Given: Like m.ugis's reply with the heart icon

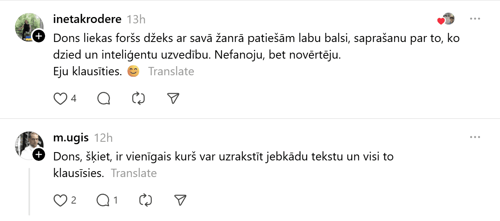Looking at the screenshot, I should point(60,200).
